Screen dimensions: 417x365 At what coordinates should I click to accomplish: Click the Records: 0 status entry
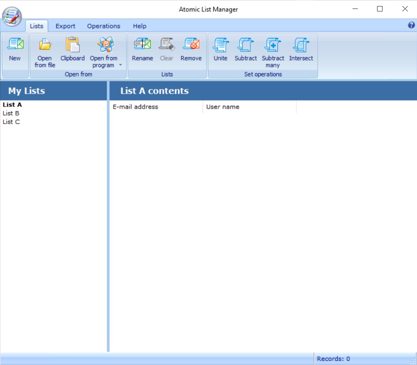(x=333, y=359)
